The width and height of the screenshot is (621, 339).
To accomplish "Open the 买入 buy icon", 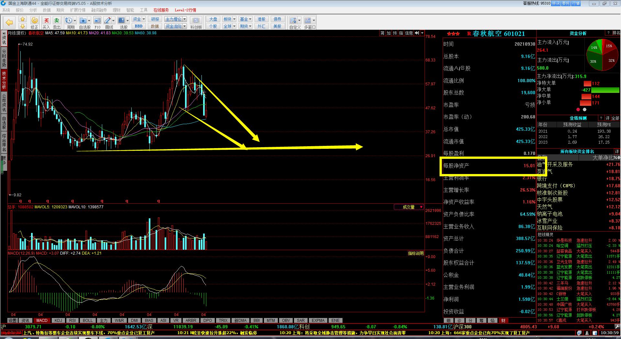I will pyautogui.click(x=46, y=21).
